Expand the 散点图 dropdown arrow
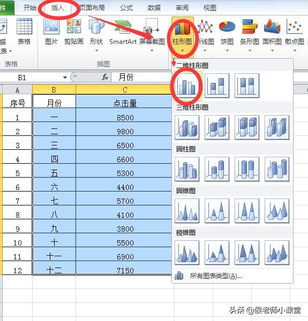Viewport: 308px width, 321px height. 295,51
